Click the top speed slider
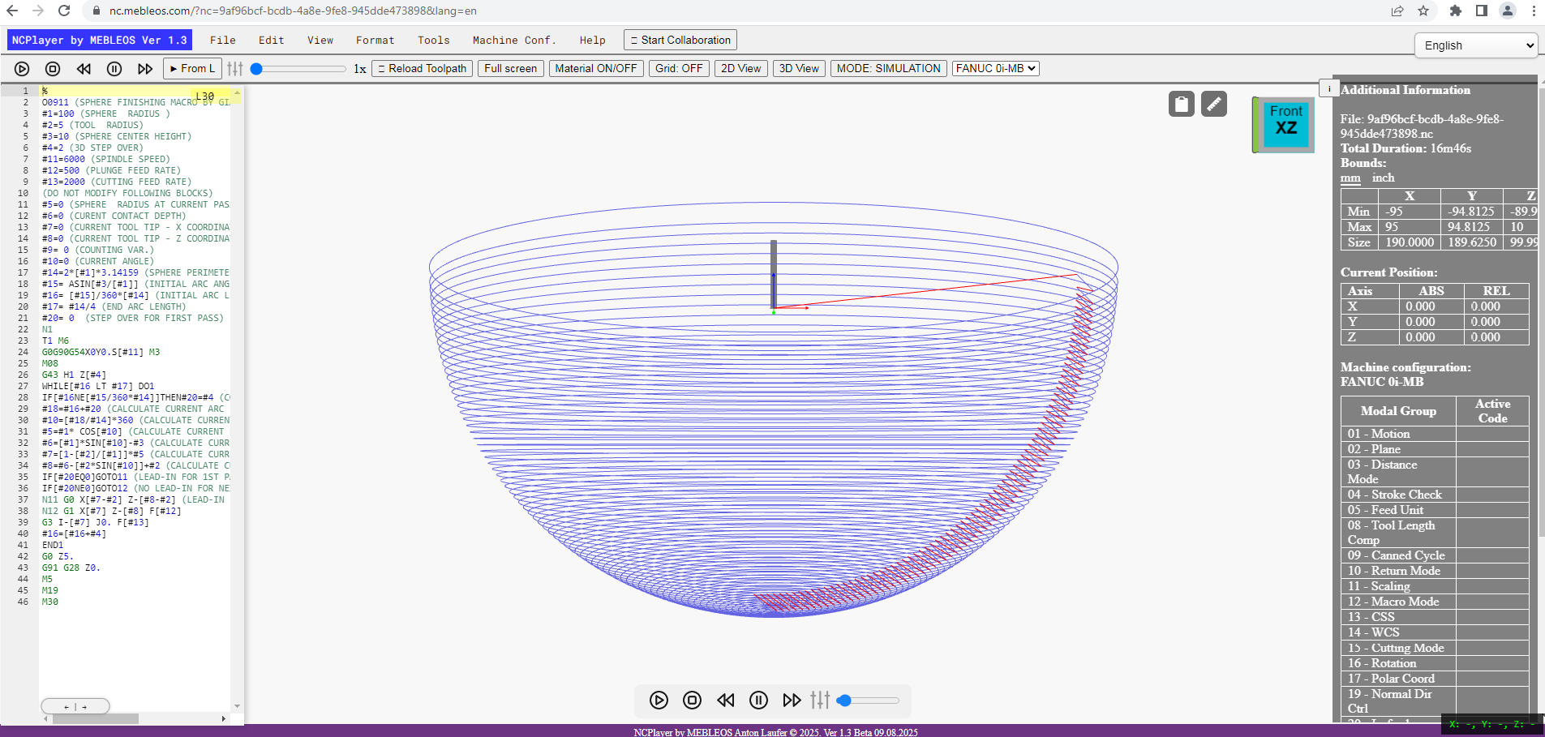 pos(298,69)
